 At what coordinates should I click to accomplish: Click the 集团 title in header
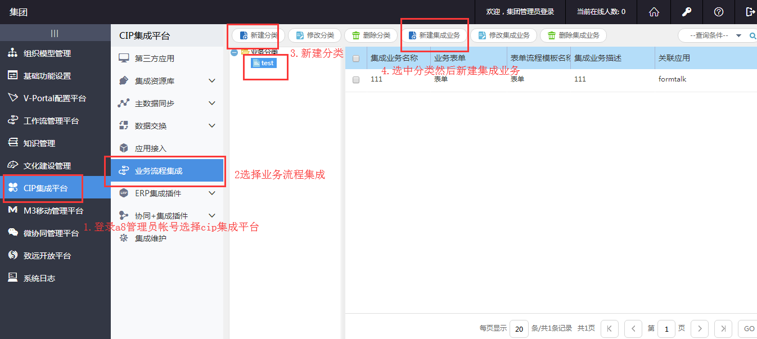(19, 12)
